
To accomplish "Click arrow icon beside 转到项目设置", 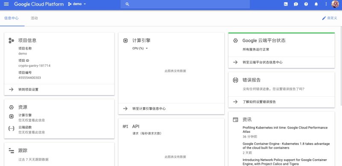I will 11,89.
